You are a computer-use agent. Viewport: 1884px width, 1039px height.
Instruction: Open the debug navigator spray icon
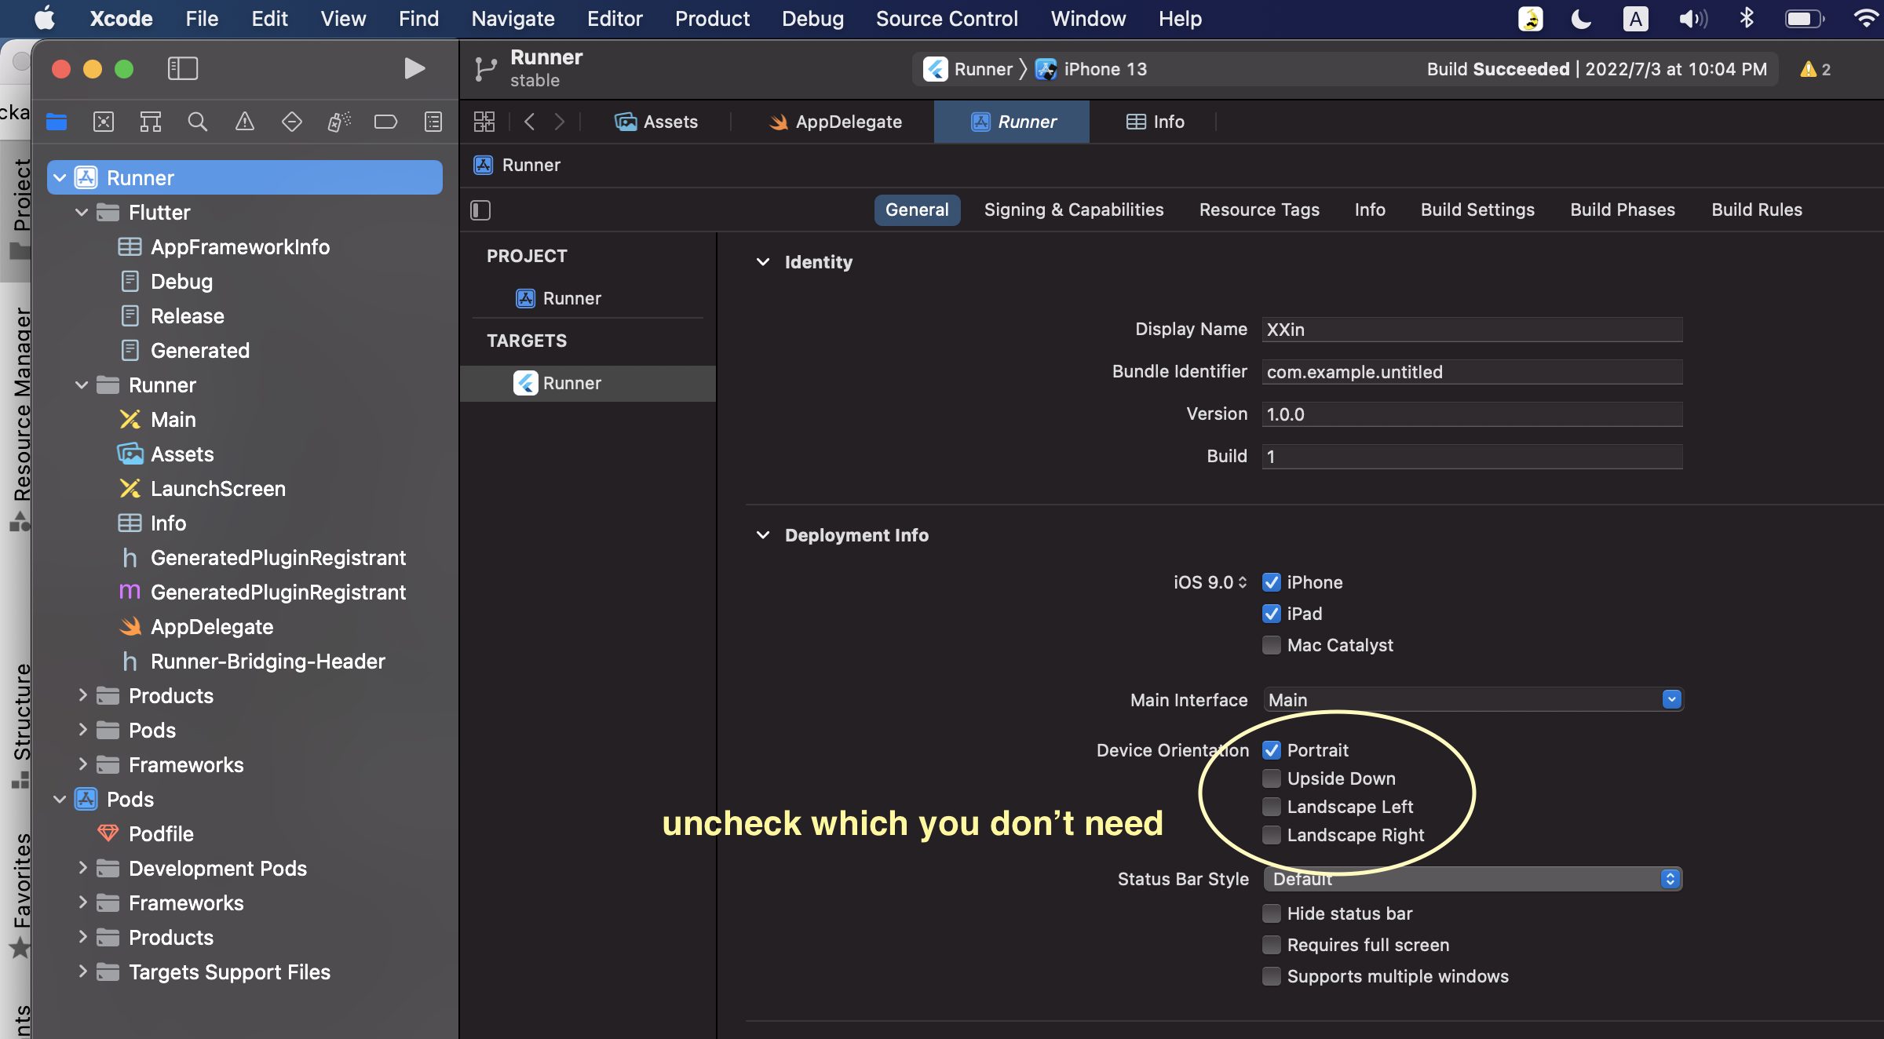(x=339, y=122)
